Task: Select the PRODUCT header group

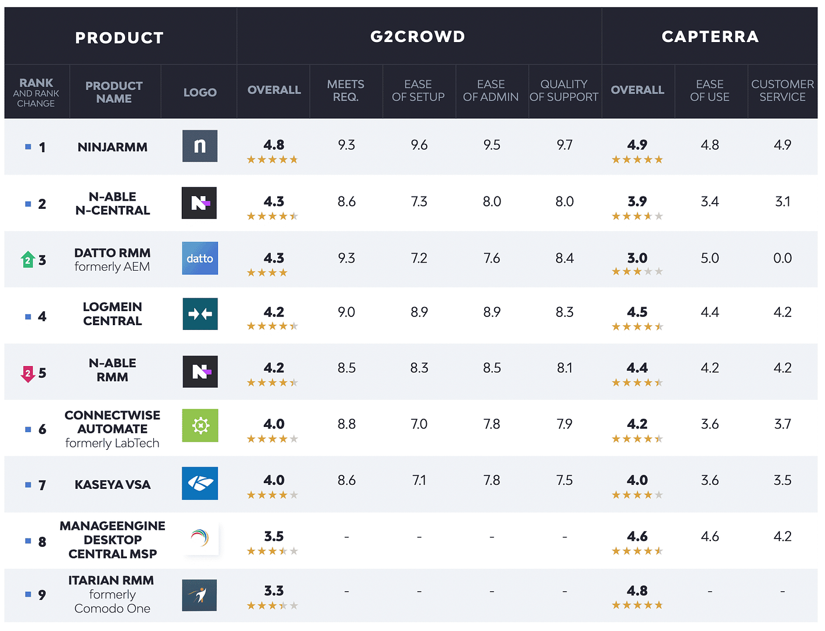Action: click(x=120, y=37)
